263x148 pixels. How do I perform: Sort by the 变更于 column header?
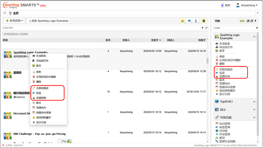coord(156,40)
